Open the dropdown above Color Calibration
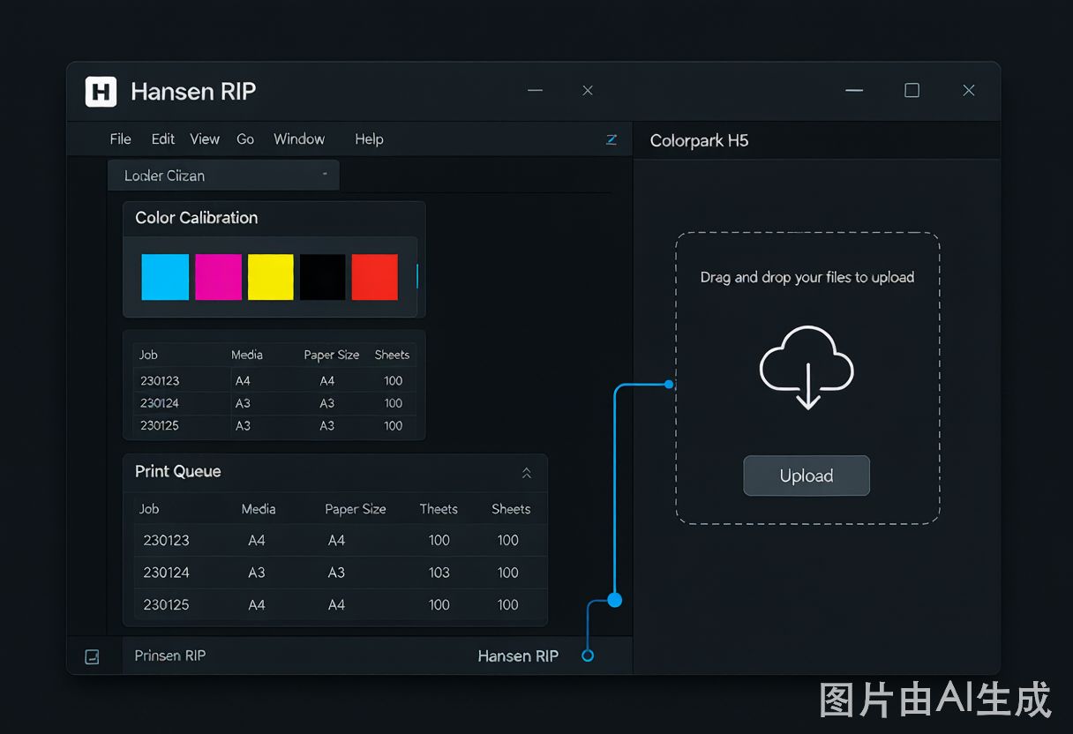The width and height of the screenshot is (1073, 734). click(223, 176)
